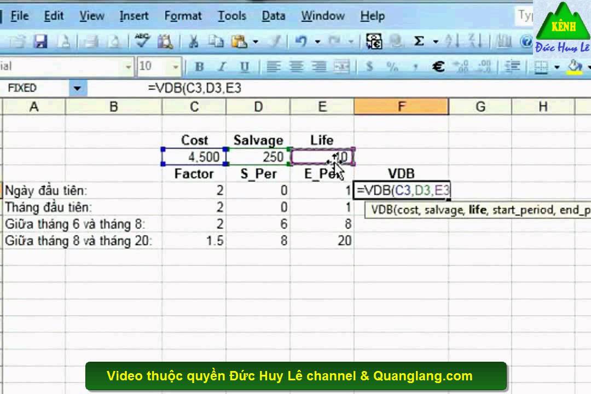Click the start_period argument in VDB tooltip
Screen dimensions: 591x394
point(524,210)
